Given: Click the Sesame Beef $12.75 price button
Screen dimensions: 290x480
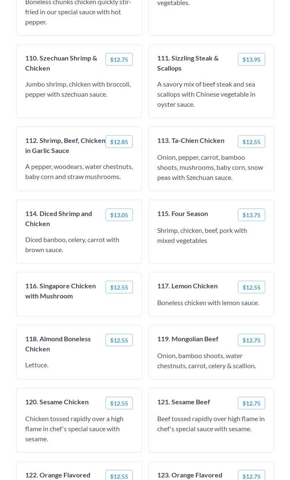Looking at the screenshot, I should 251,403.
